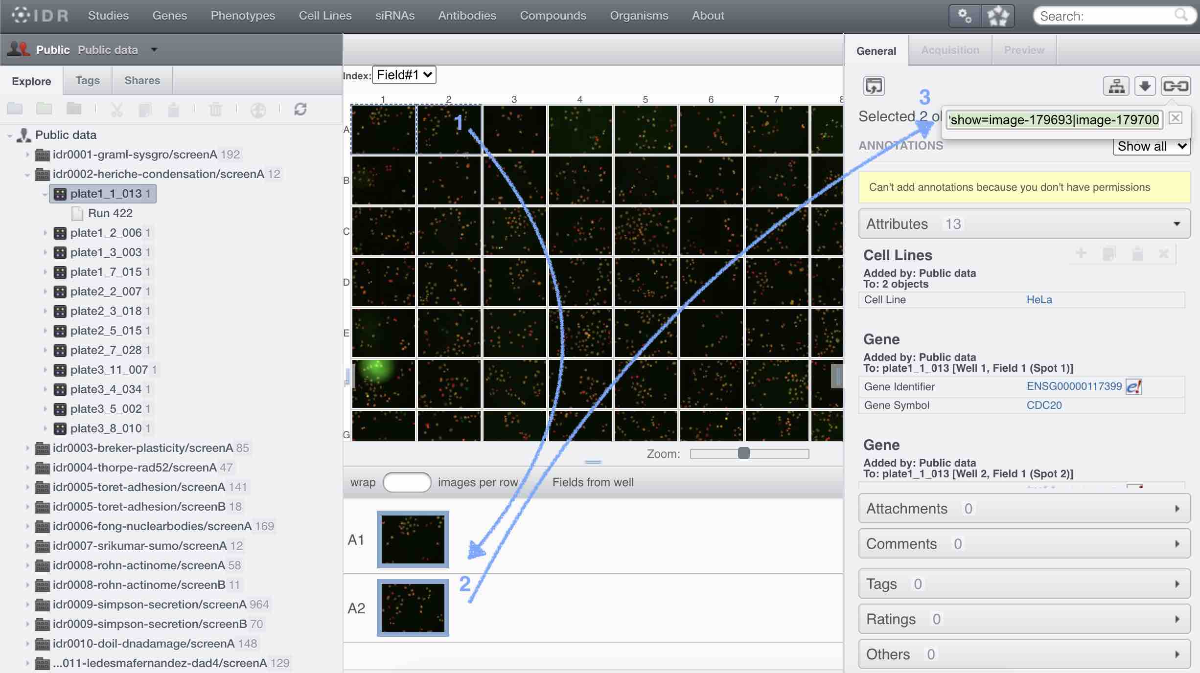
Task: Click the settings/configure icon top toolbar
Action: pyautogui.click(x=963, y=15)
